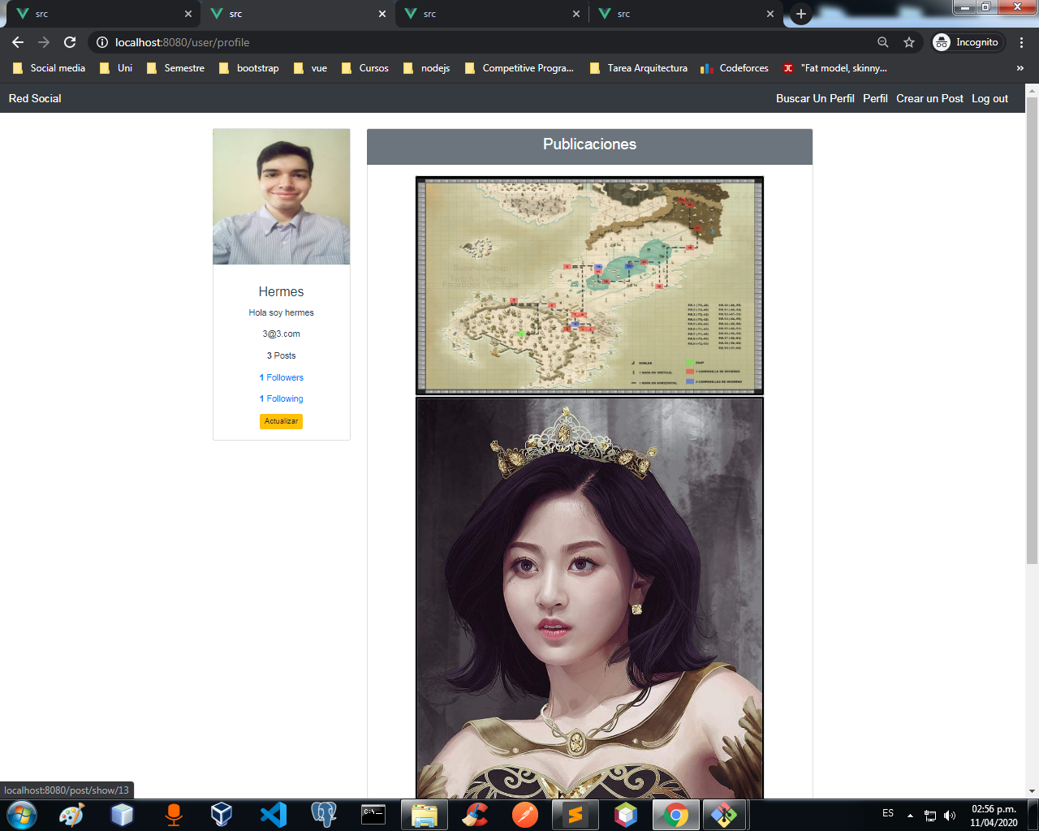The image size is (1039, 831).
Task: Open the network tray icon
Action: (x=930, y=816)
